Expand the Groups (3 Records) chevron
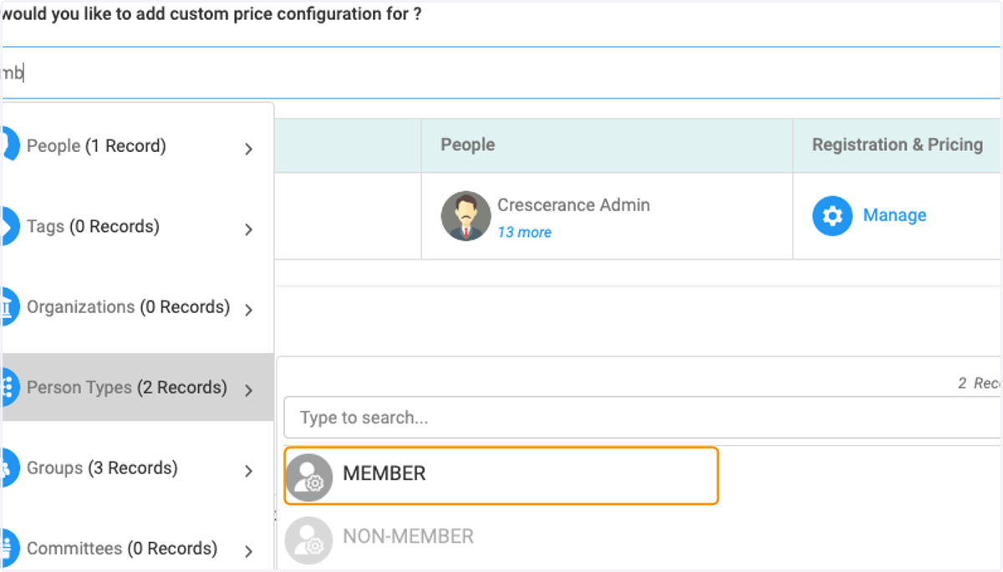1003x572 pixels. point(248,471)
